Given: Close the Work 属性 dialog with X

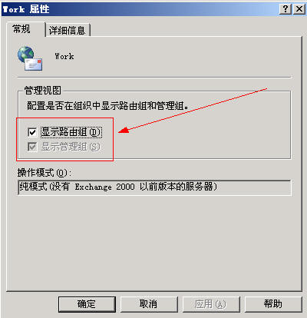Looking at the screenshot, I should tap(299, 9).
